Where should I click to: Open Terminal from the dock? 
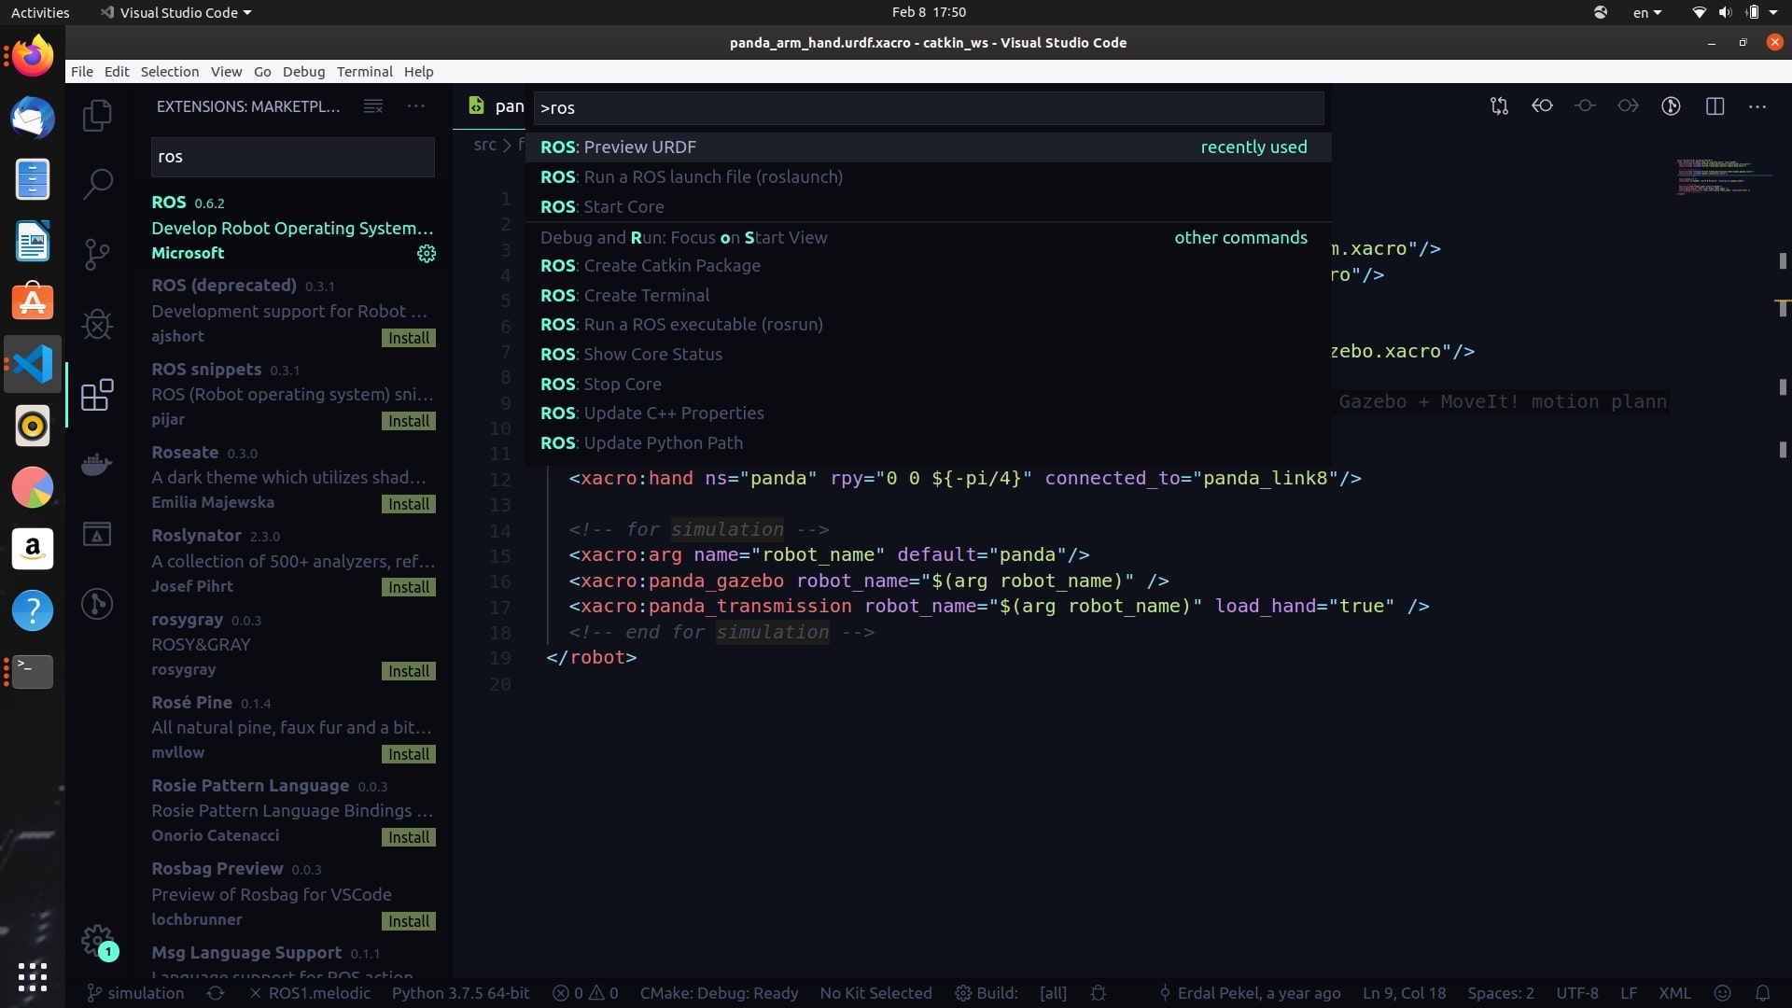(x=33, y=671)
